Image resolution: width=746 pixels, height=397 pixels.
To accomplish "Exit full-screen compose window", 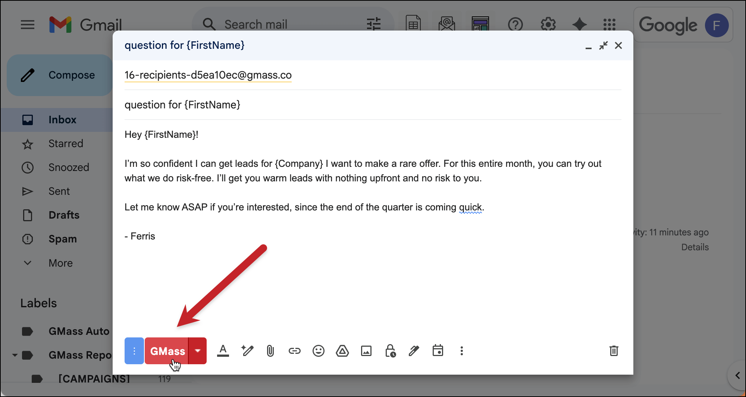I will click(x=603, y=45).
